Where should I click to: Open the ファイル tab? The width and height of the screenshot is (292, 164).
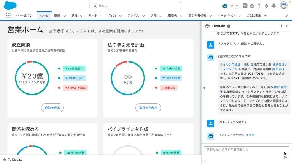coord(133,16)
